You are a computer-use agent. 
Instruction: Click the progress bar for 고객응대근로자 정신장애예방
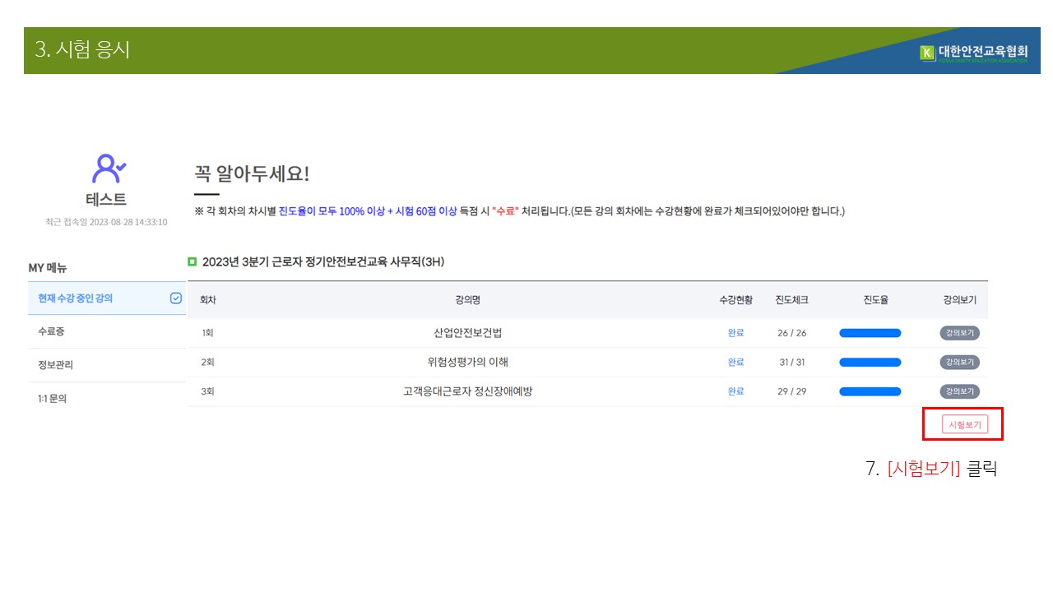[x=870, y=391]
